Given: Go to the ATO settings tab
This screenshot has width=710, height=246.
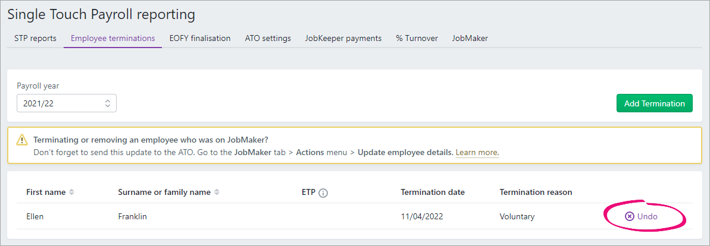Looking at the screenshot, I should click(268, 39).
